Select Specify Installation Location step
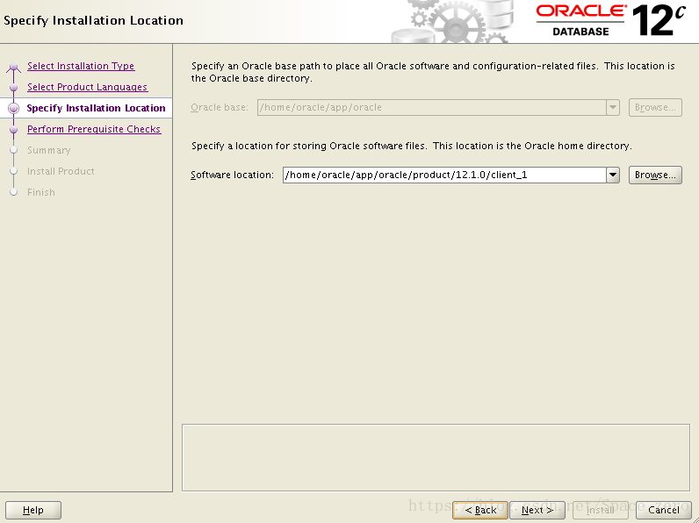Screen dimensions: 699x523 pos(96,108)
